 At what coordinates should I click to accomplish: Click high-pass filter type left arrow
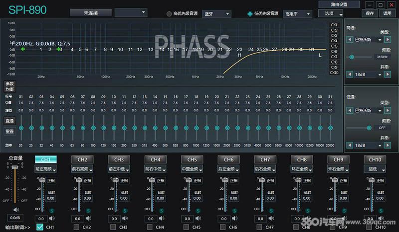tap(350, 40)
